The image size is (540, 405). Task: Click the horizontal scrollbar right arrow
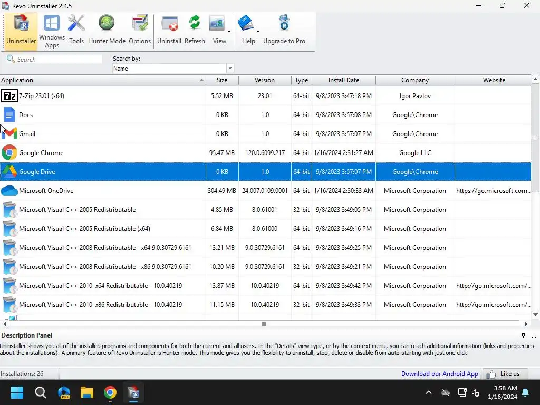click(x=526, y=324)
